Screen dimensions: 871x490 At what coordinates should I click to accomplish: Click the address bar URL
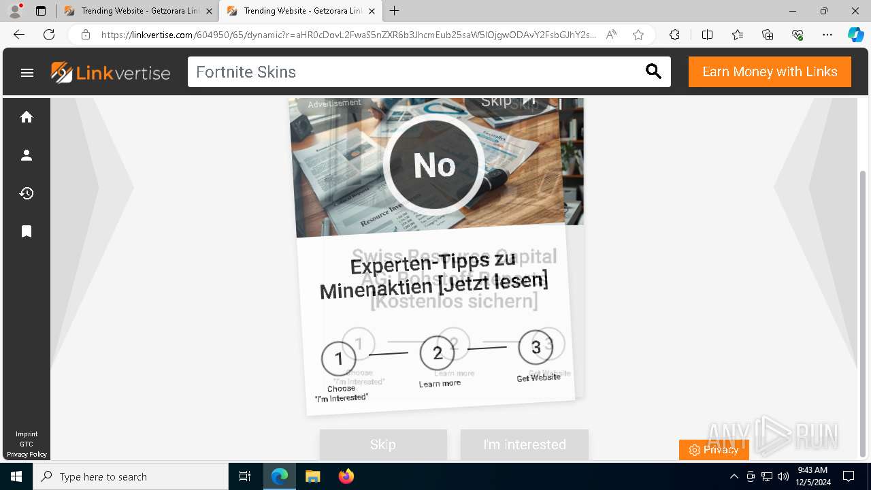tap(348, 35)
